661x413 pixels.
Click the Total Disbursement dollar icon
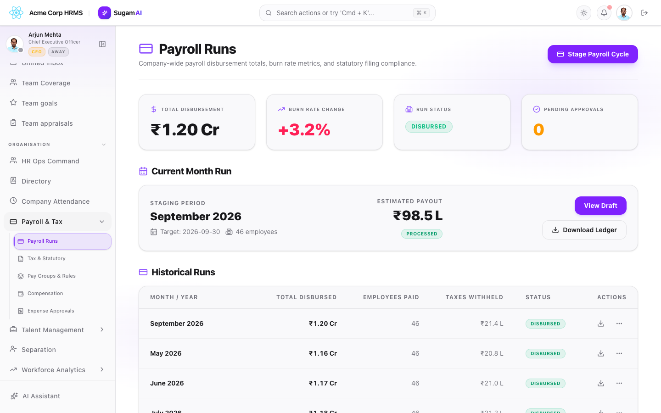[154, 109]
